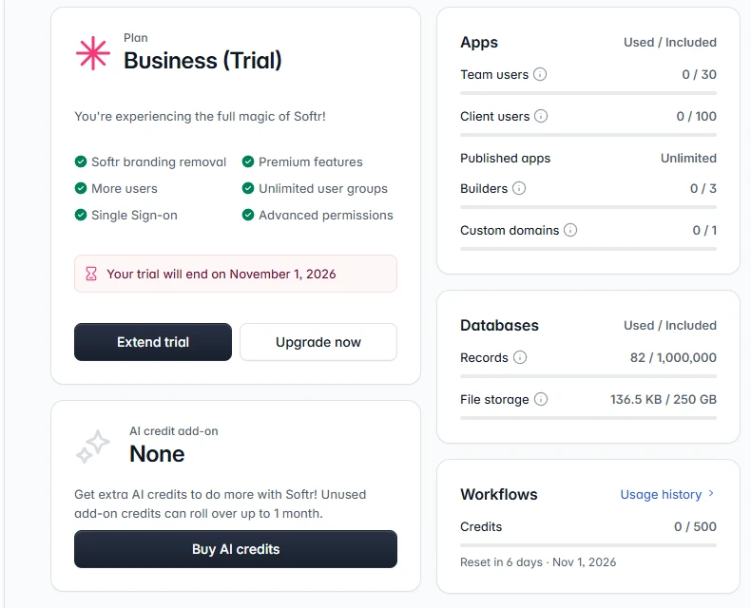The height and width of the screenshot is (608, 751).
Task: Click the 'AI credit add-on' label
Action: click(173, 431)
